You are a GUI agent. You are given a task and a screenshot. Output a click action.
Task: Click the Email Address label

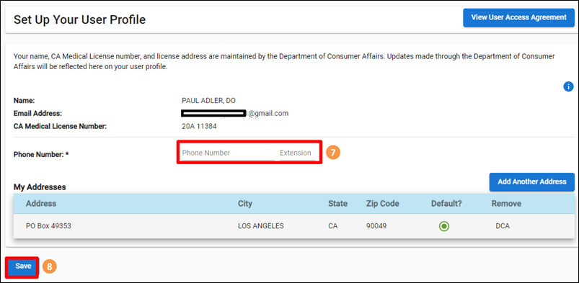point(37,113)
